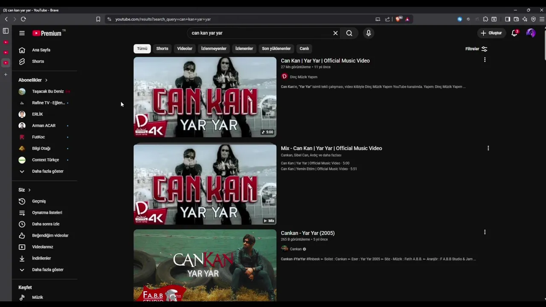The width and height of the screenshot is (546, 307).
Task: Open the YouTube hamburger guide menu
Action: 22,33
